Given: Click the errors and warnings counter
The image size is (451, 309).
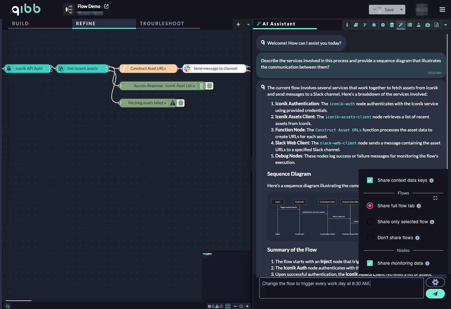Looking at the screenshot, I should click(215, 306).
